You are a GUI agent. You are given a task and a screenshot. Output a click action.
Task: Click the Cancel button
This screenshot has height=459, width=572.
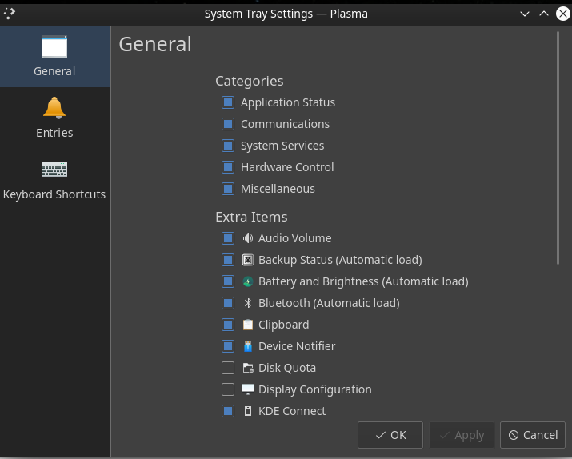pos(532,435)
